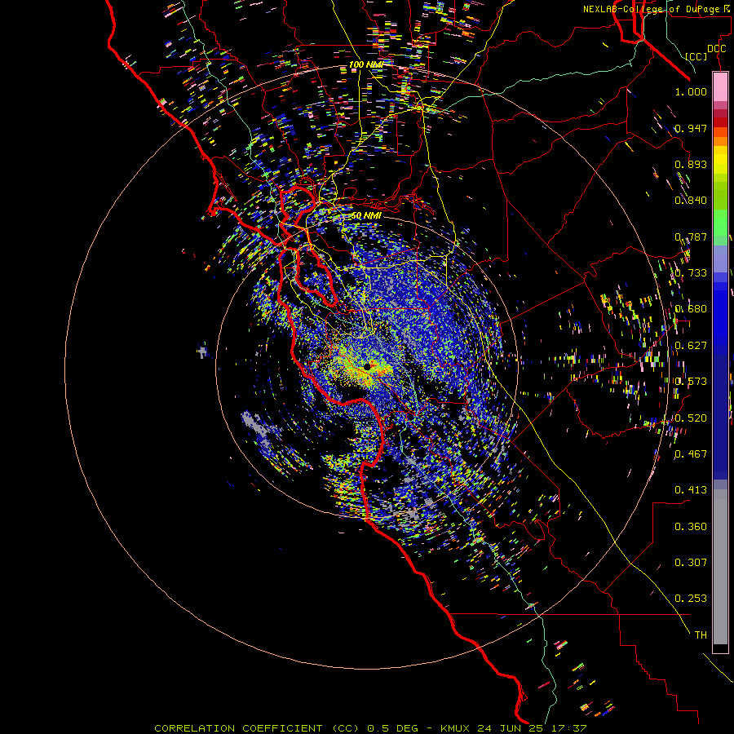734x734 pixels.
Task: Click the DCC label above the color scale
Action: click(x=716, y=49)
